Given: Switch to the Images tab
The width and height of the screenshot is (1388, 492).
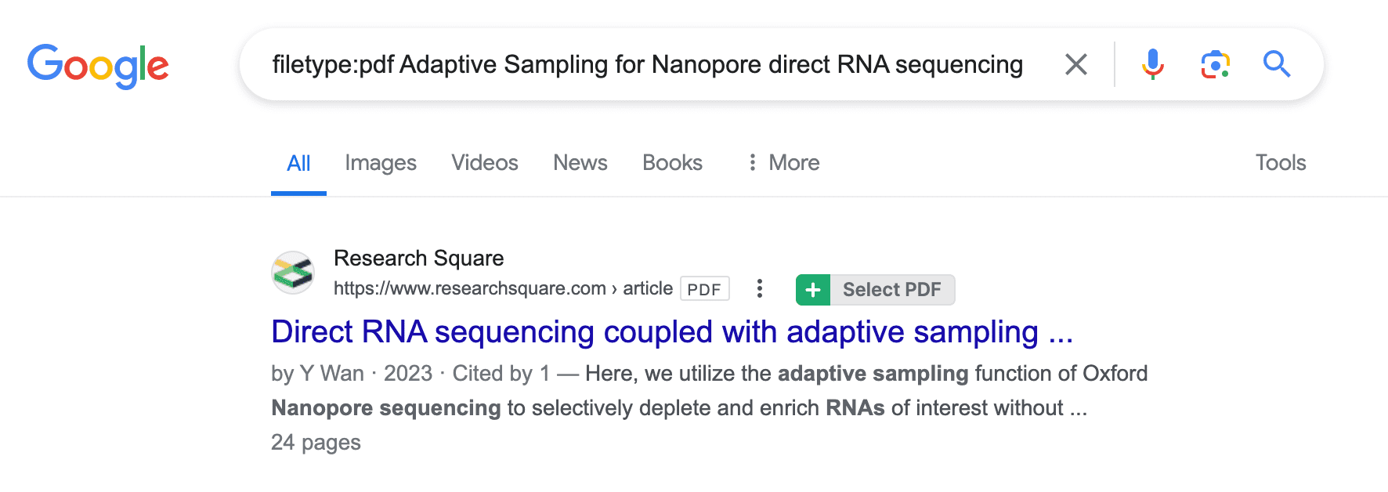Looking at the screenshot, I should tap(381, 163).
